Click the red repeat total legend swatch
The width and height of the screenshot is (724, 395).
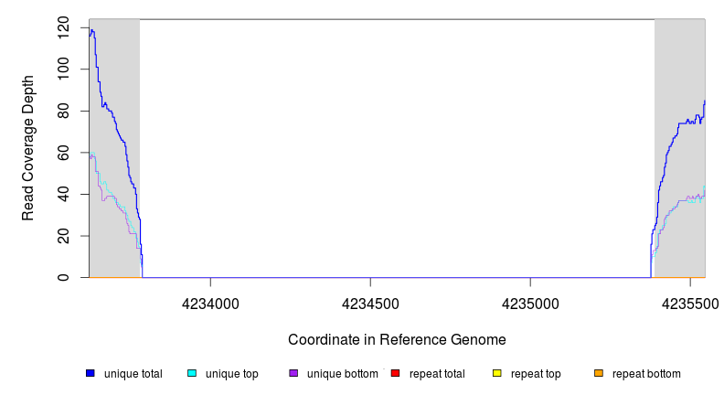[x=395, y=374]
